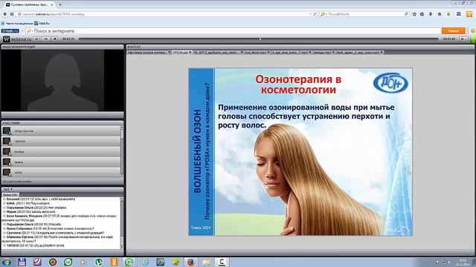Go back using the browser back arrow
Screen dimensions: 476x267
click(5, 14)
